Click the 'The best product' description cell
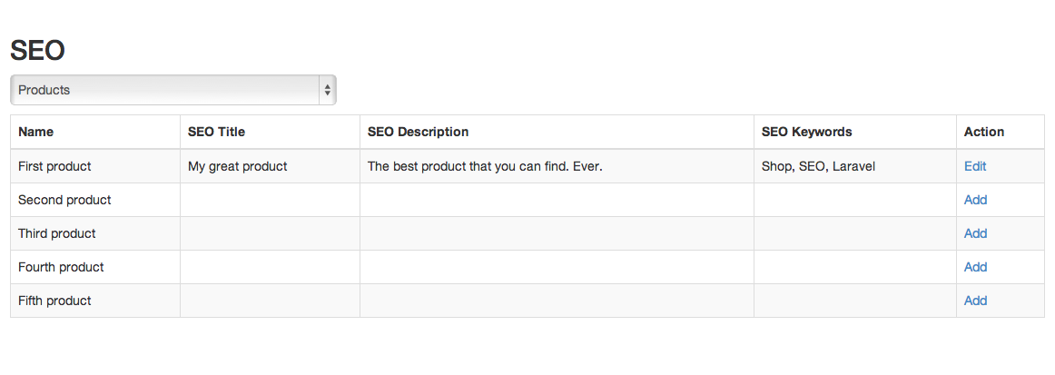The image size is (1055, 375). tap(485, 166)
